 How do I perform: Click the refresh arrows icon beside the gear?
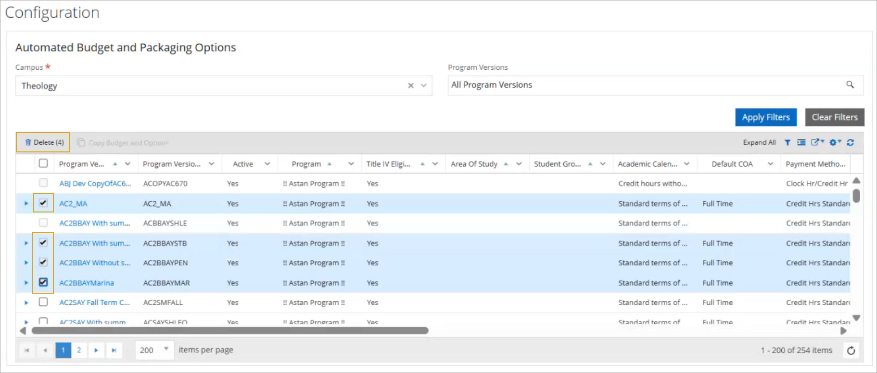click(x=851, y=143)
